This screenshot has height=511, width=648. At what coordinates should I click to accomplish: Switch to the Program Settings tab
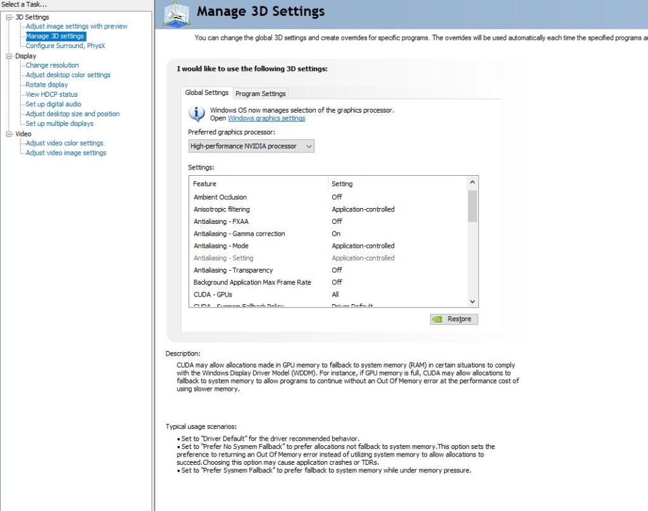click(260, 94)
